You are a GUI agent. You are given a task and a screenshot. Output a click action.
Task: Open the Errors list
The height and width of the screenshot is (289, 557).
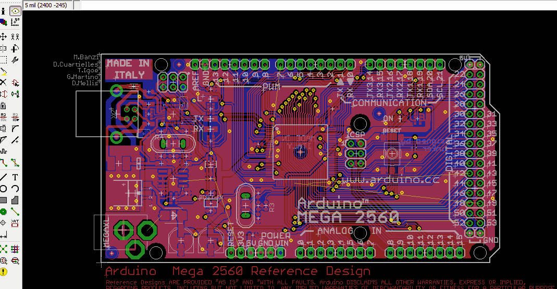(x=3, y=272)
